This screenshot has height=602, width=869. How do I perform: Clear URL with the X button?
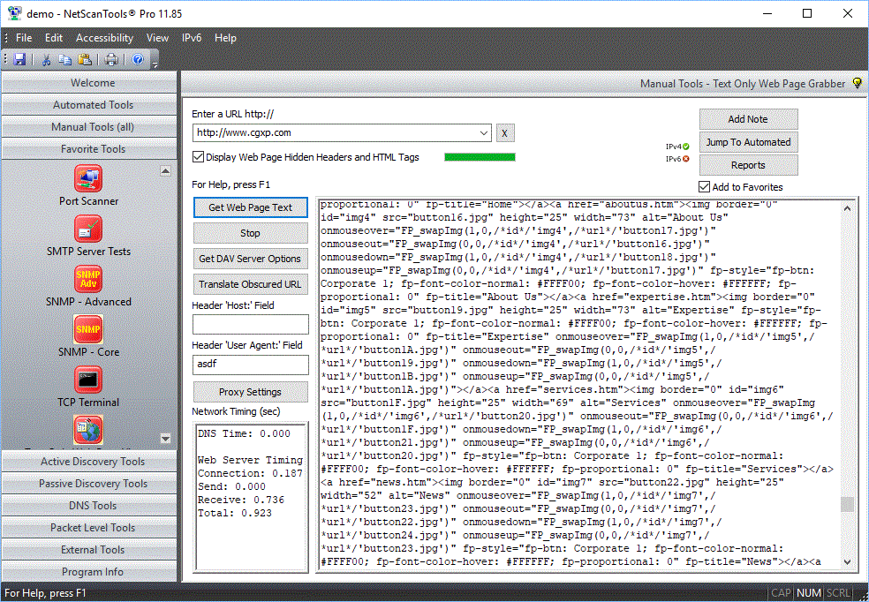[505, 133]
